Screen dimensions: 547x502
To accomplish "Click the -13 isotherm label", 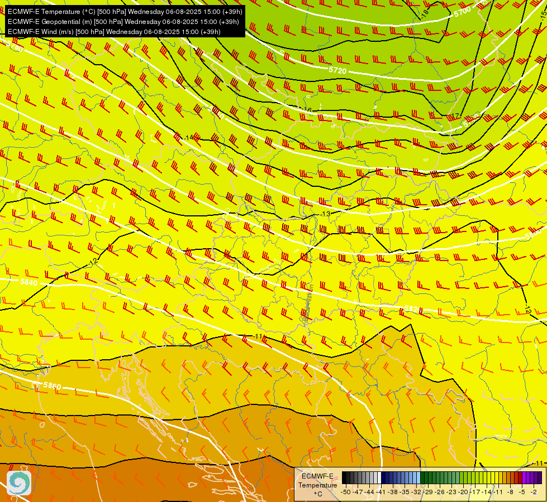I will click(325, 214).
